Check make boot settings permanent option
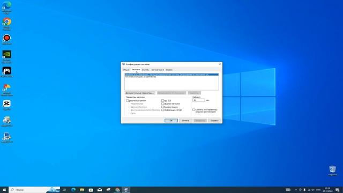 tap(193, 109)
